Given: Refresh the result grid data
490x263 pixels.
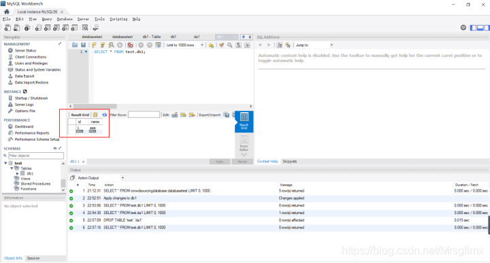Looking at the screenshot, I should [x=104, y=115].
